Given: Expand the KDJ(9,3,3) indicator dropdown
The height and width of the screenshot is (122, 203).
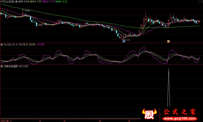Looking at the screenshot, I should 2,45.
